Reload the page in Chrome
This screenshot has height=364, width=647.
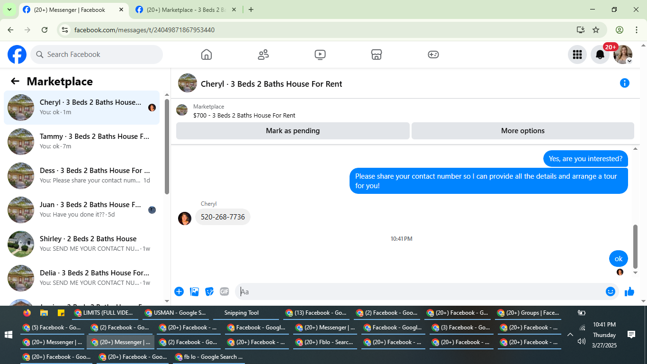pos(45,30)
